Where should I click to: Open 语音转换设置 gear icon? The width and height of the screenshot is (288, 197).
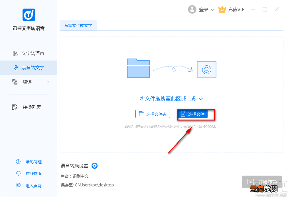pos(94,166)
